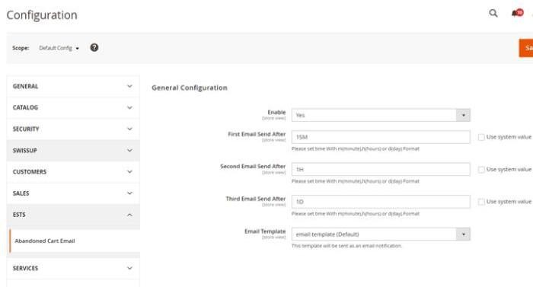533x287 pixels.
Task: Open the notifications bell icon
Action: coord(517,13)
